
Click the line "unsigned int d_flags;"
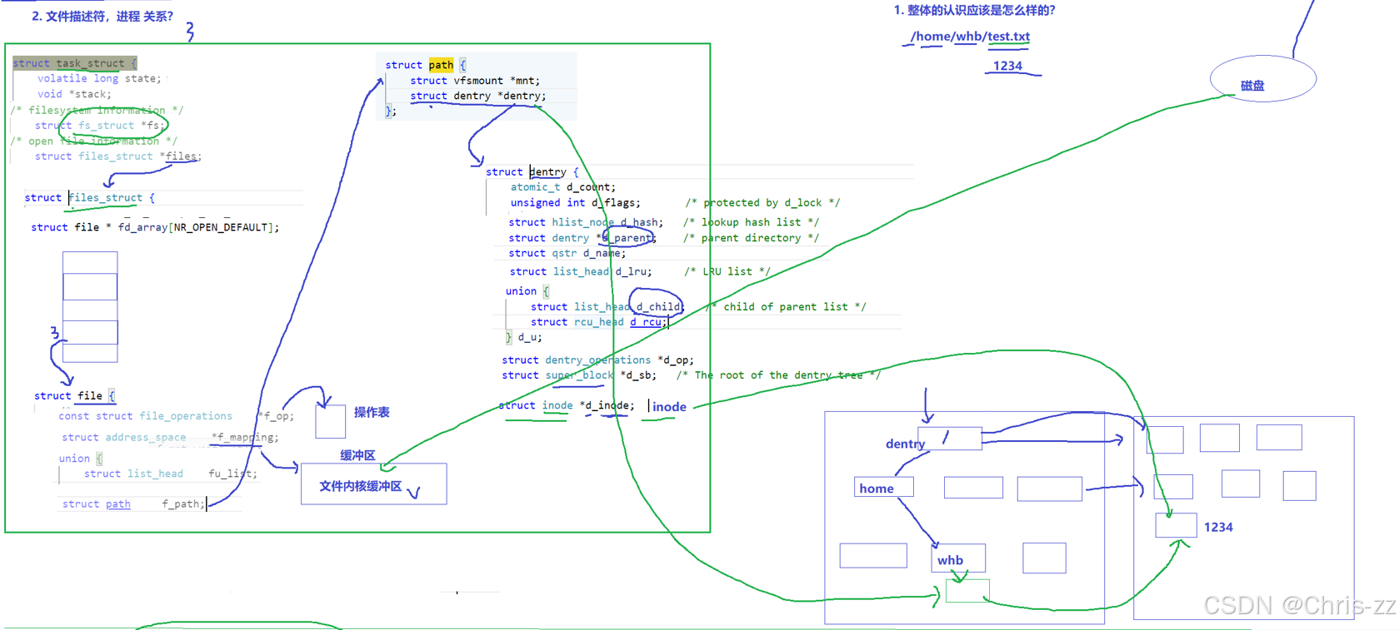[x=576, y=203]
